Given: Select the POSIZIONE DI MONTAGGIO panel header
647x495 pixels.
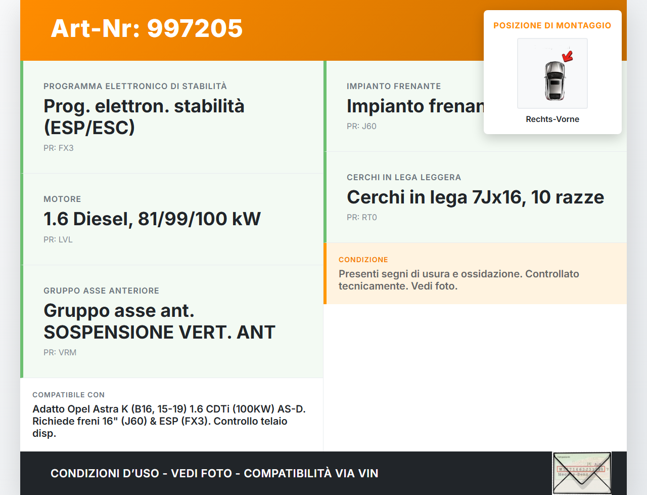Looking at the screenshot, I should [552, 25].
